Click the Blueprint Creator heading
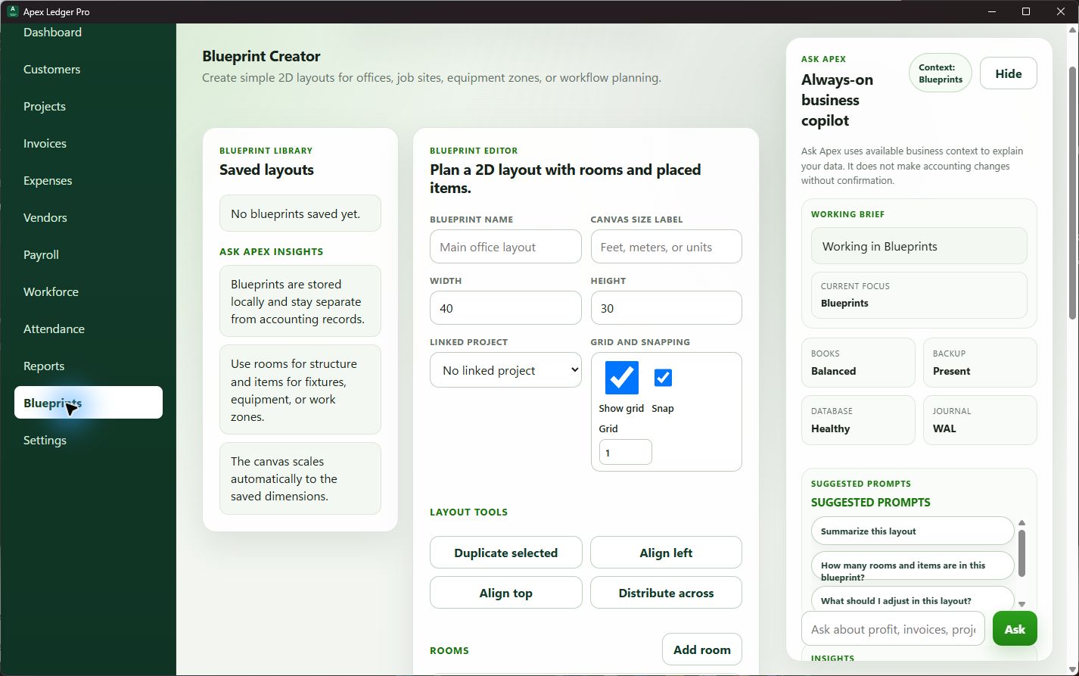 (x=261, y=56)
